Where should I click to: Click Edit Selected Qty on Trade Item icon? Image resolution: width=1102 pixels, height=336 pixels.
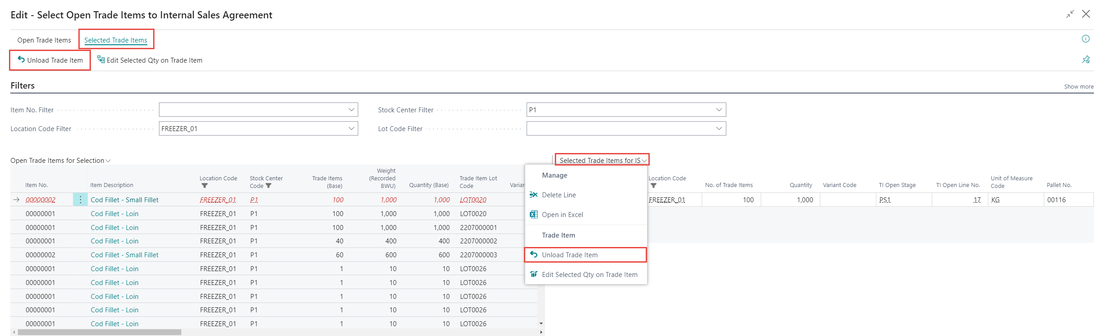[101, 60]
